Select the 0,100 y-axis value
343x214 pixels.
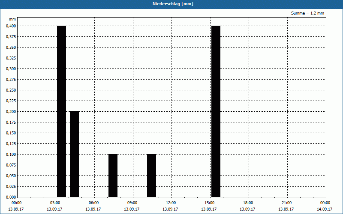click(11, 155)
